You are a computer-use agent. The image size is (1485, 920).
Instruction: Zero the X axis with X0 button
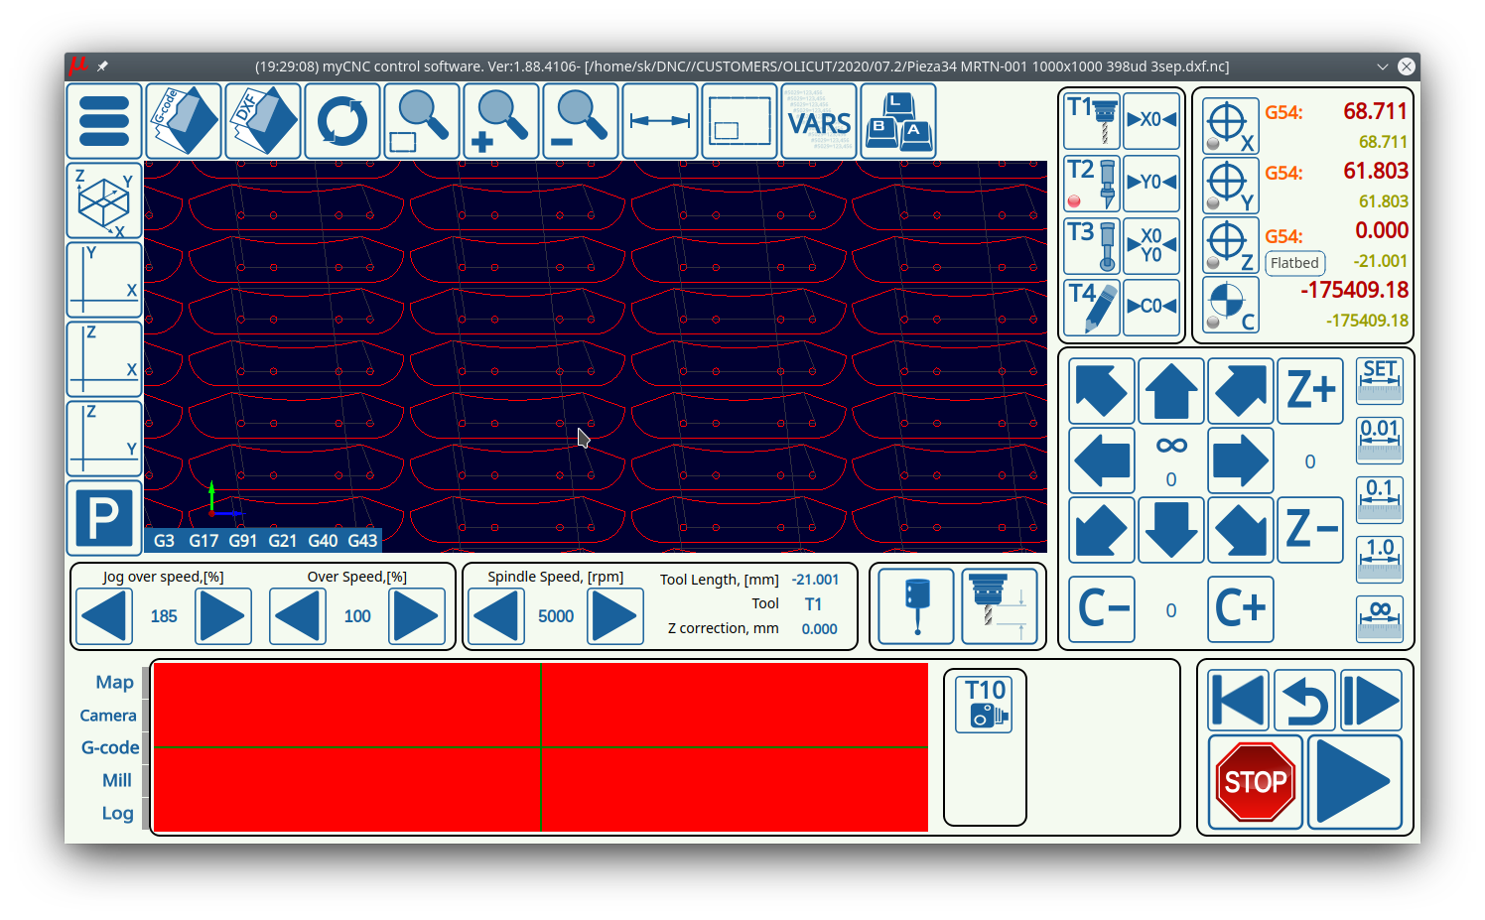[1151, 120]
